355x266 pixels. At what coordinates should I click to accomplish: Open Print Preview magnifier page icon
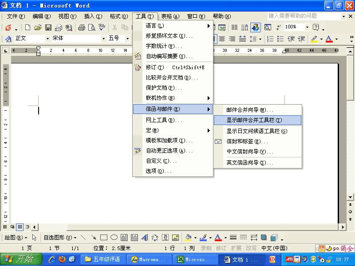tap(92, 27)
